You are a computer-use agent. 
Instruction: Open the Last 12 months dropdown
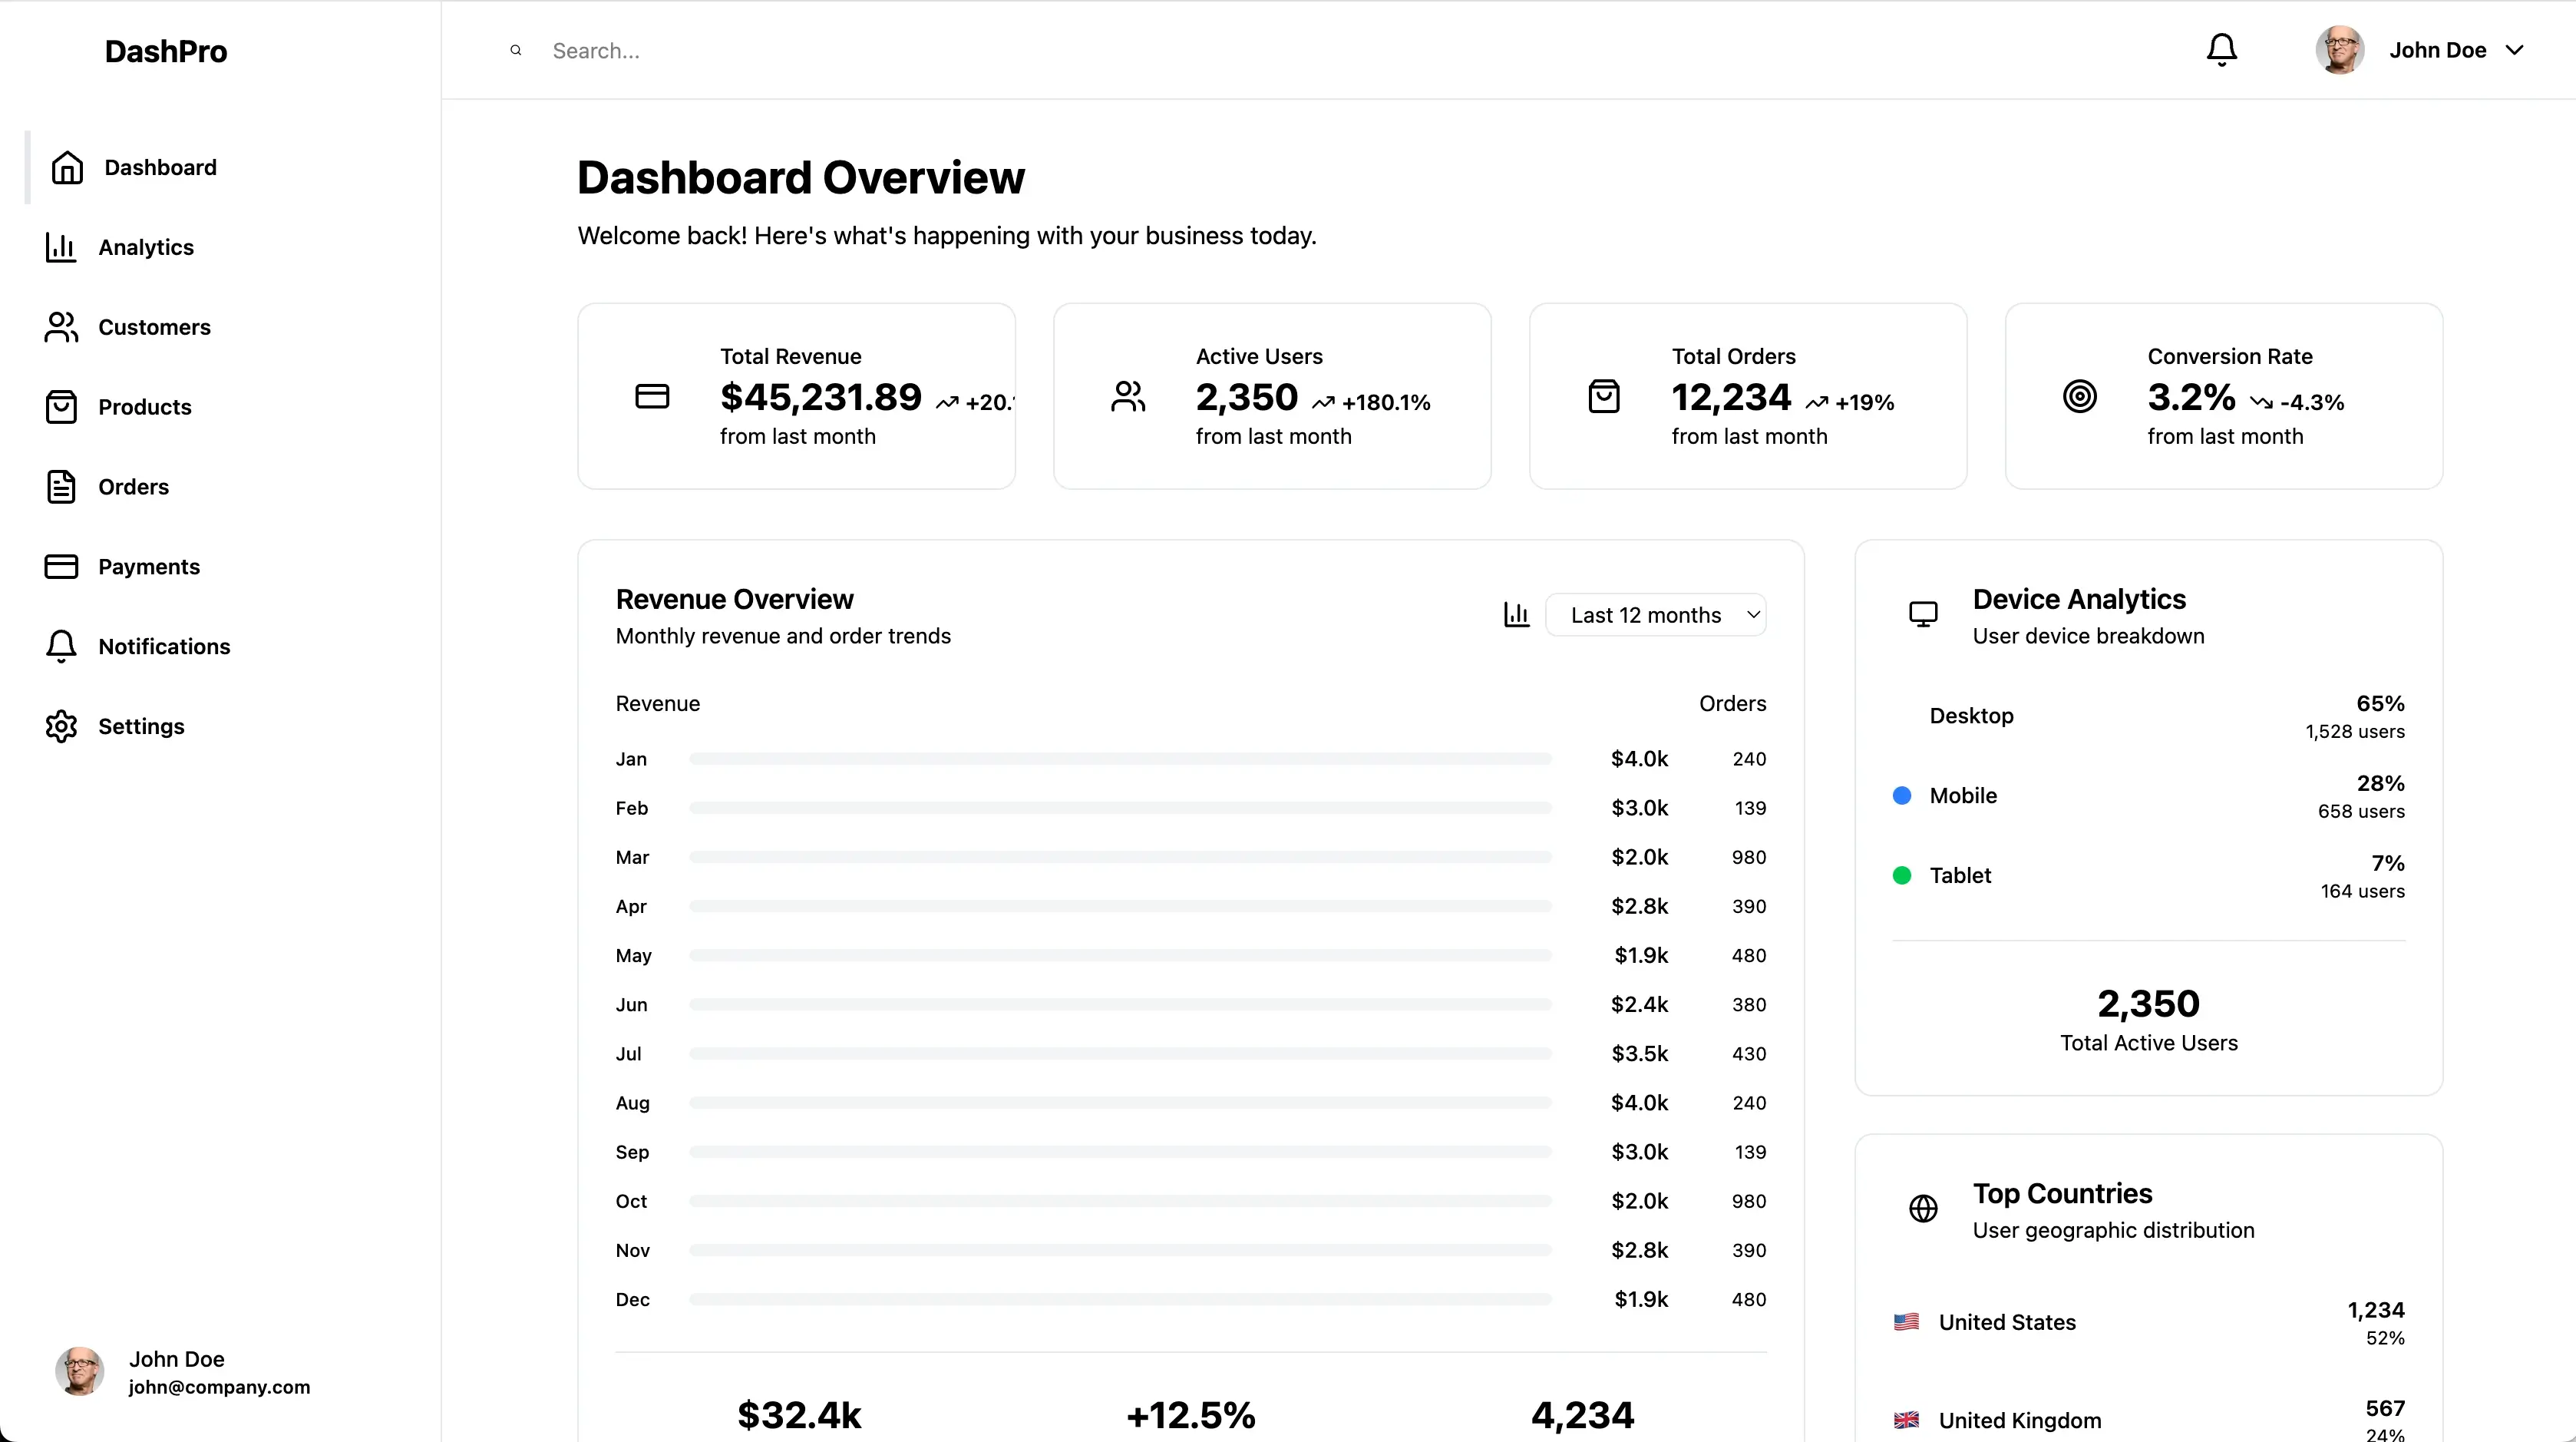tap(1656, 614)
